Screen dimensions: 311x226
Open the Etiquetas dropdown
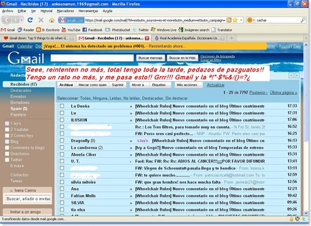(160, 85)
